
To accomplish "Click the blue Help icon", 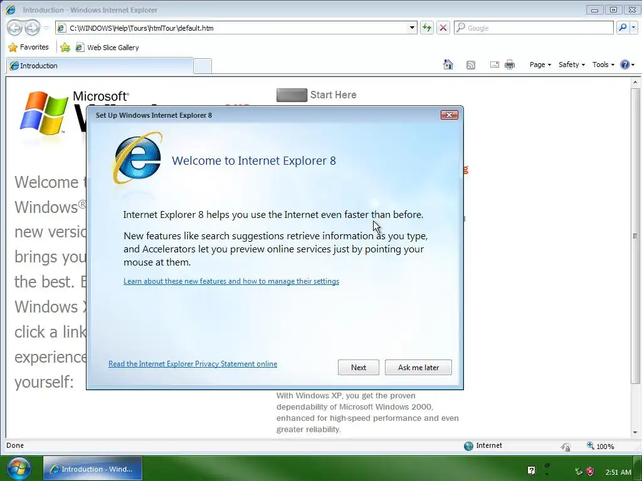I will point(625,65).
